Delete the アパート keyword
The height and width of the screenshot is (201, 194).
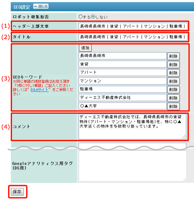tap(173, 73)
